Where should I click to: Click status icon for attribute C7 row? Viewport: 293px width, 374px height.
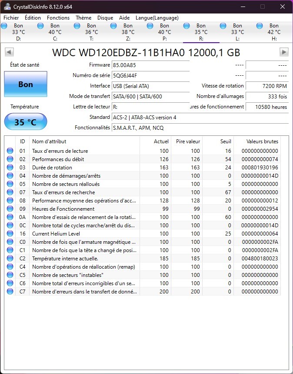tap(10, 291)
